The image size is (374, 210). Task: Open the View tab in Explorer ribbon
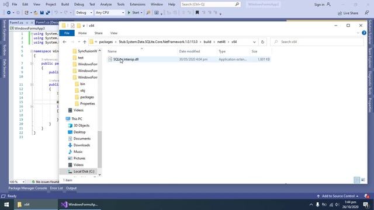(114, 33)
